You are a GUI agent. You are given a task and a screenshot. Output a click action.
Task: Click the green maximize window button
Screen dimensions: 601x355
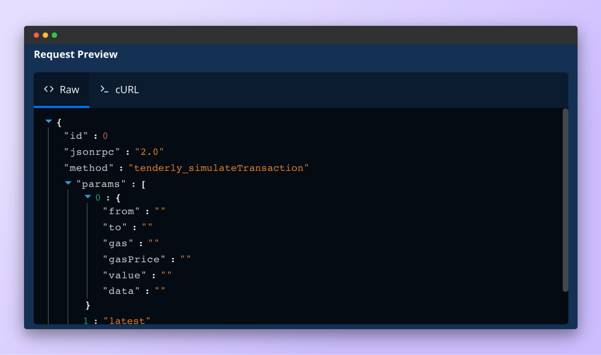pyautogui.click(x=54, y=35)
